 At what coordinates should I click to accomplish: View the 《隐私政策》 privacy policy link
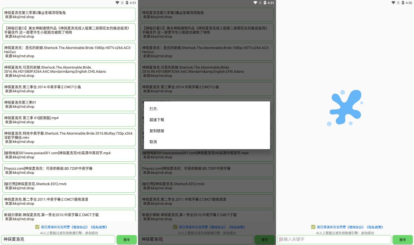coord(99,227)
